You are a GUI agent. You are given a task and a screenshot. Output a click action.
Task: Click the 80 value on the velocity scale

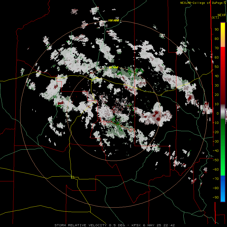217,39
